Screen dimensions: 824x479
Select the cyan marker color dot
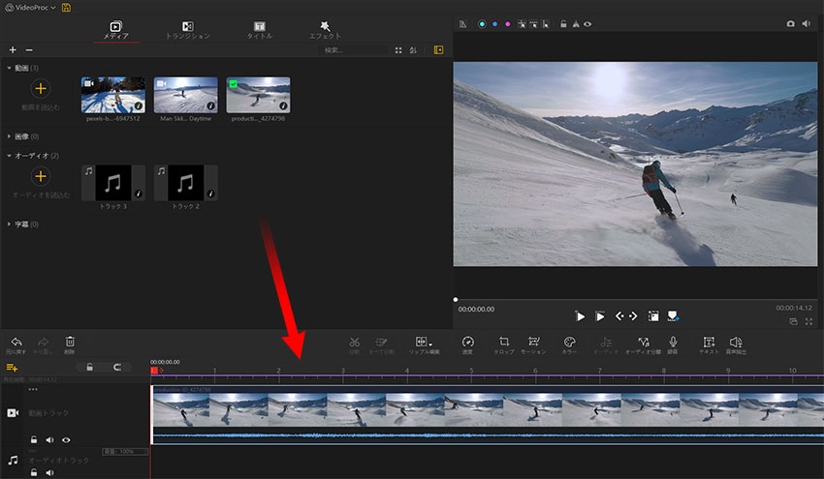(x=482, y=24)
